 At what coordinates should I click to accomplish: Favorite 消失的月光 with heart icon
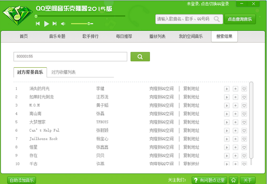pos(244,89)
